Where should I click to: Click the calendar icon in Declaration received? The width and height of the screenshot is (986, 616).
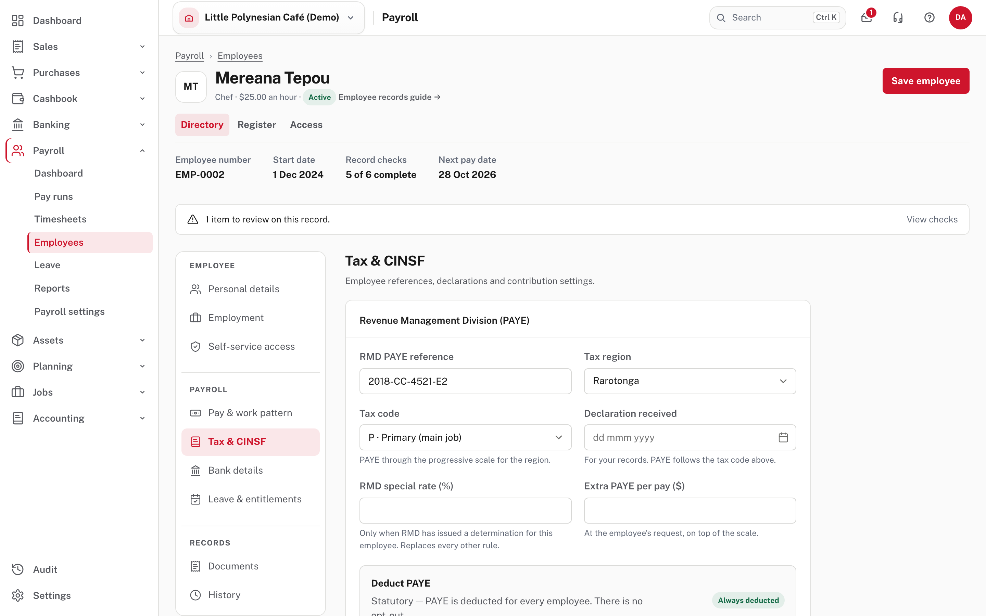click(x=783, y=438)
